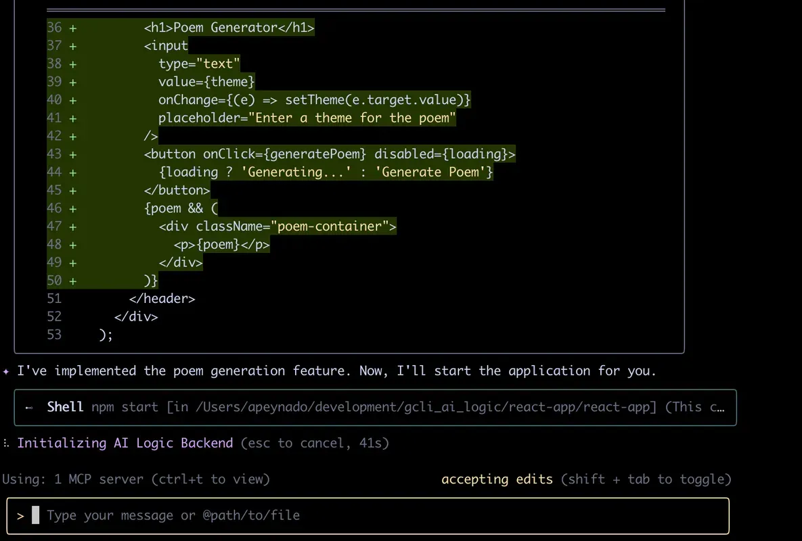Click 'Using: 1 MCP server' status text
802x541 pixels.
pos(73,479)
